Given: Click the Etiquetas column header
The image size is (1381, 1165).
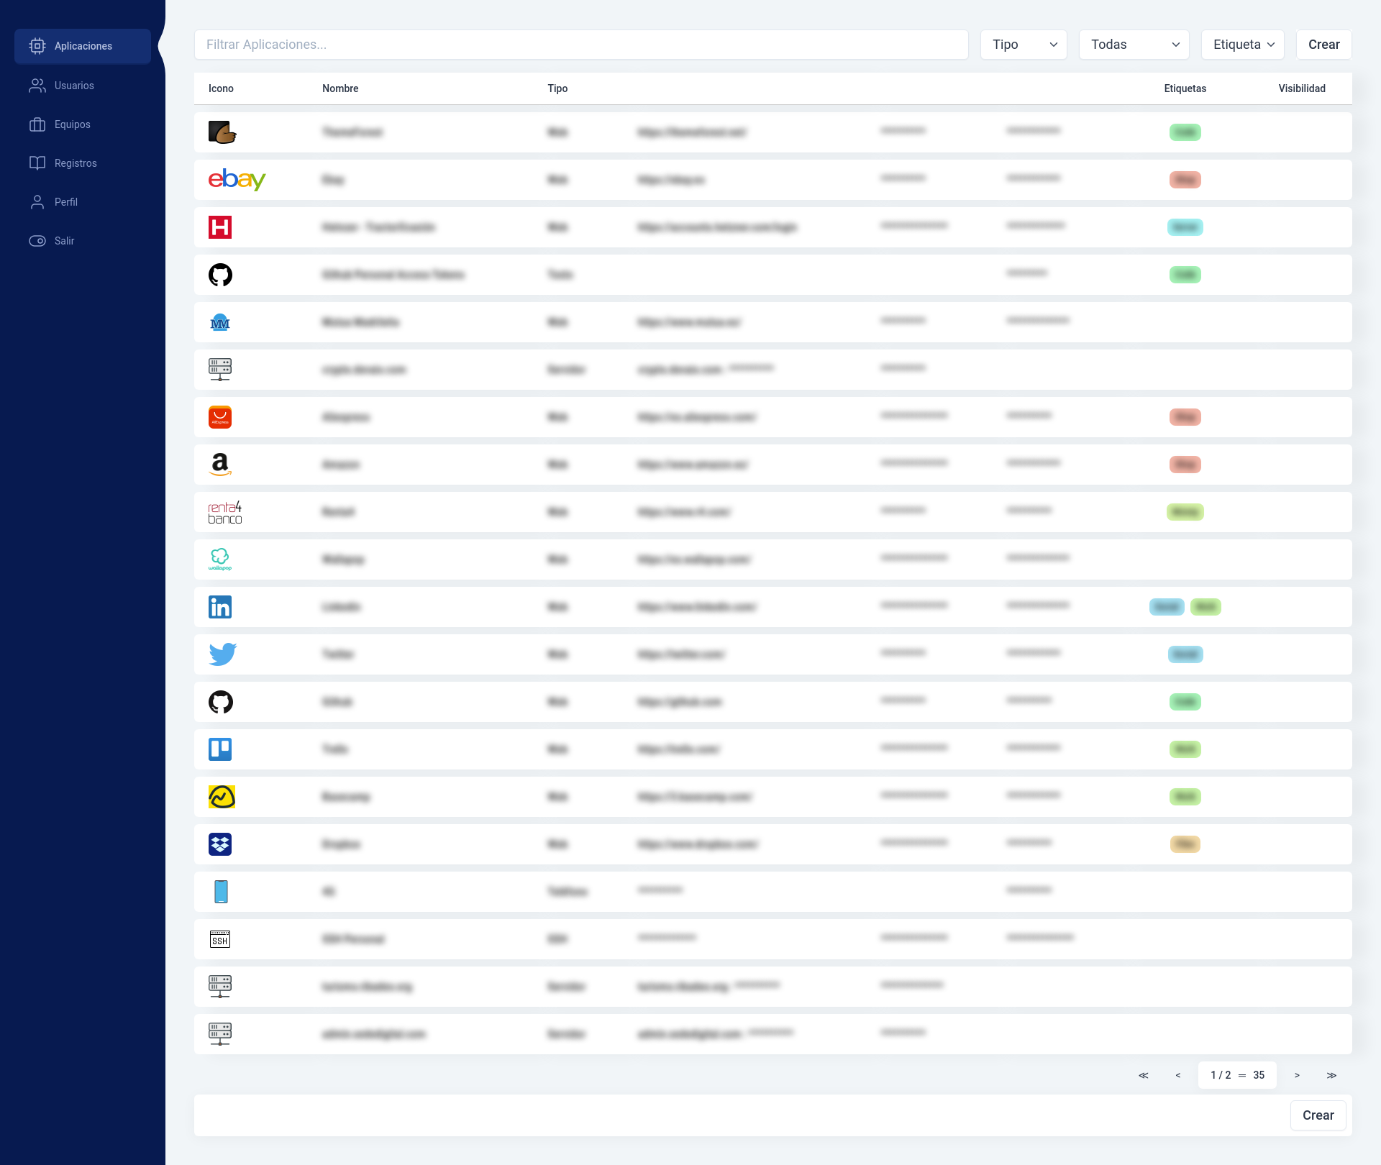Looking at the screenshot, I should point(1185,88).
